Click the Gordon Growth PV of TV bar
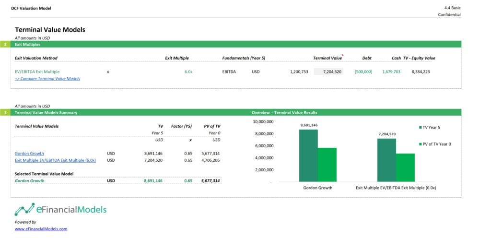The width and height of the screenshot is (491, 238). tap(327, 165)
